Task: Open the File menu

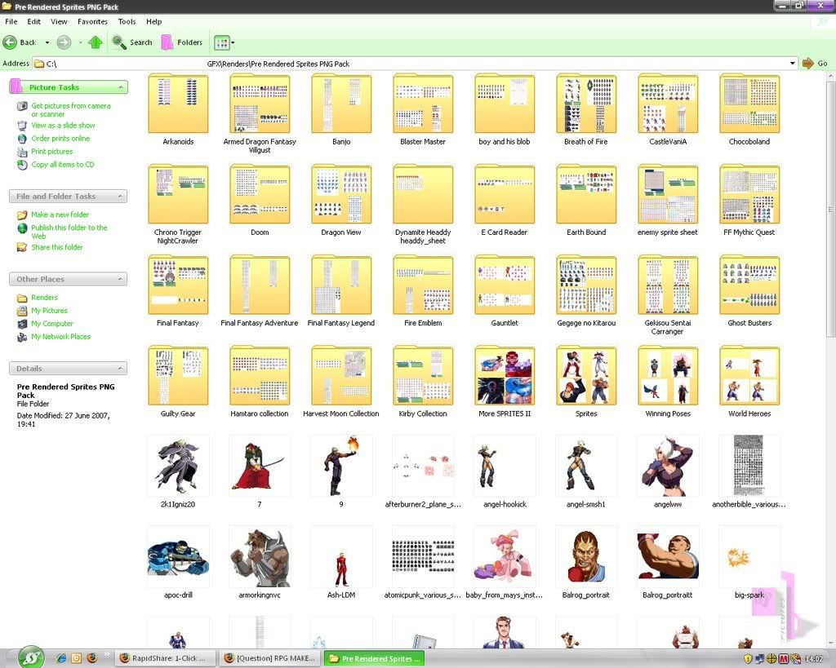Action: [11, 21]
